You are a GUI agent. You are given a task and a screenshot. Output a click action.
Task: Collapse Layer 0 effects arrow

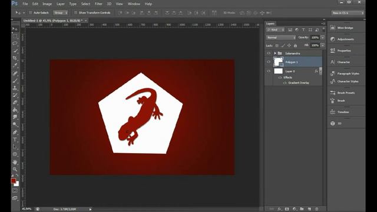[320, 71]
